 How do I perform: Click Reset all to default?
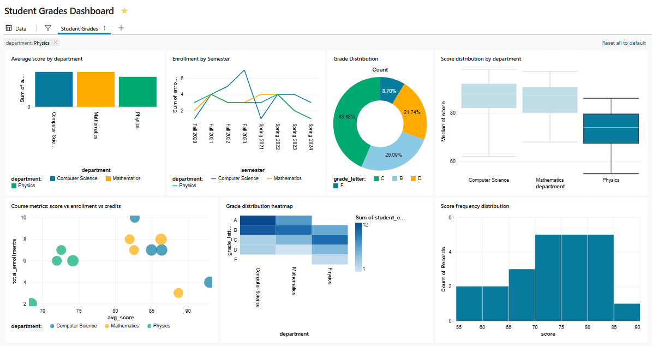pos(624,43)
